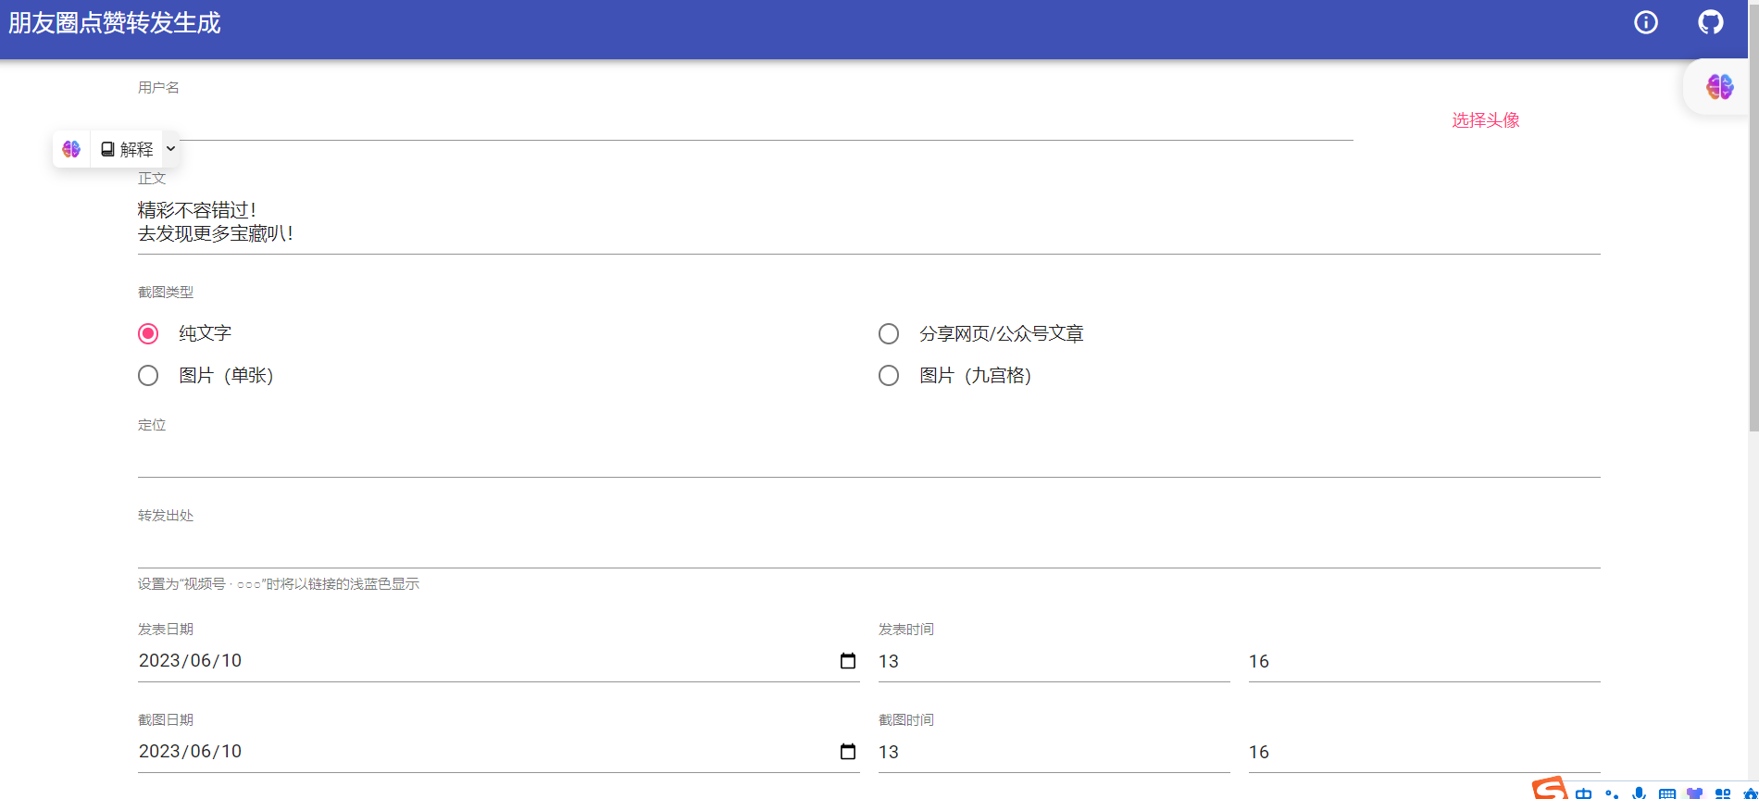Open calendar picker for 截图日期
1759x799 pixels.
847,752
